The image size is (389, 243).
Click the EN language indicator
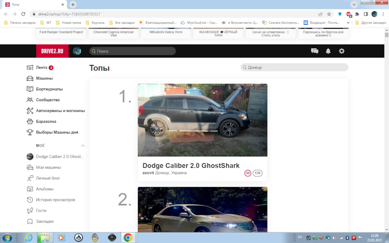pyautogui.click(x=300, y=237)
